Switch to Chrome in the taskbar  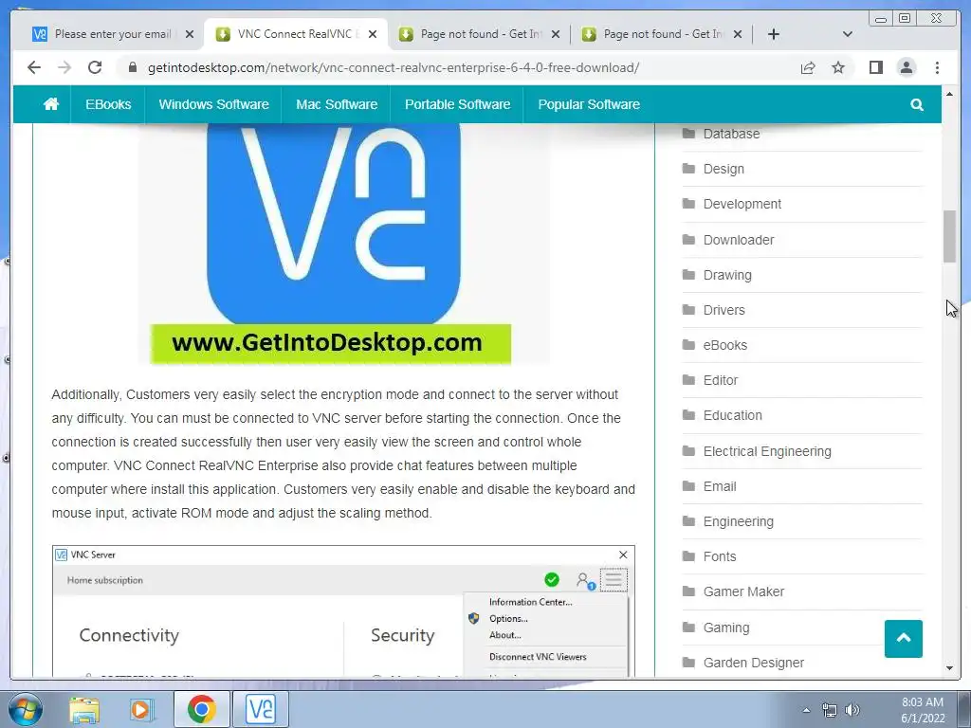point(201,709)
